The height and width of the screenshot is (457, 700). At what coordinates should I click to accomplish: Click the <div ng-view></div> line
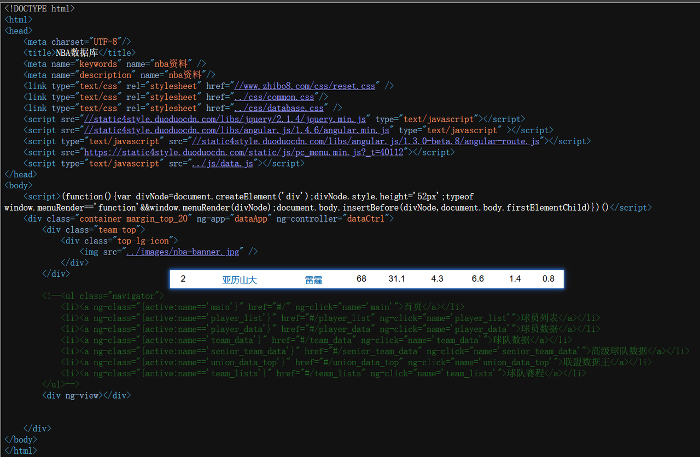(x=86, y=395)
